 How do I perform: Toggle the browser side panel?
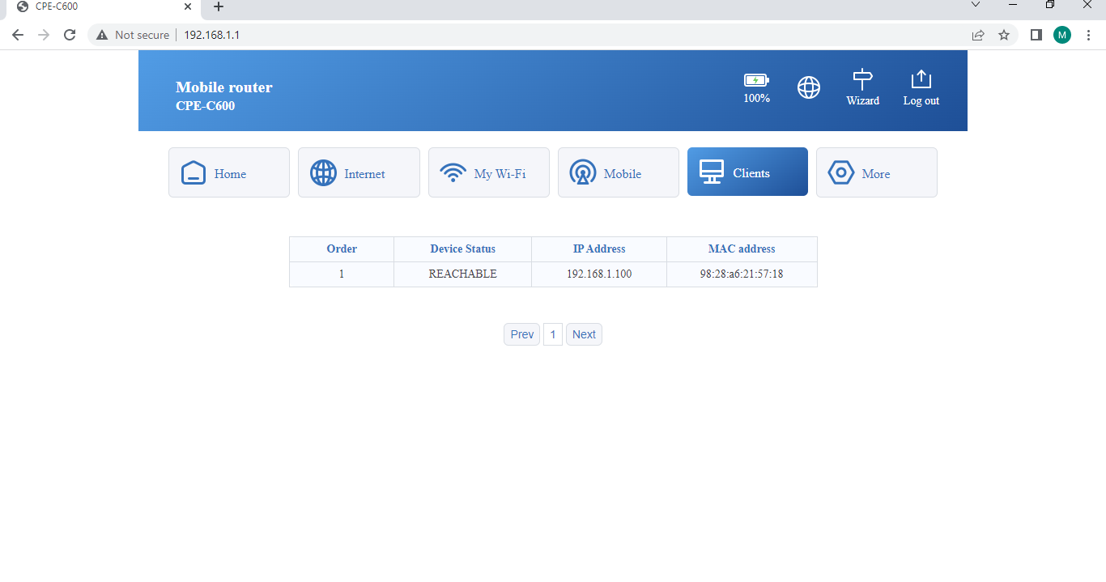tap(1036, 35)
